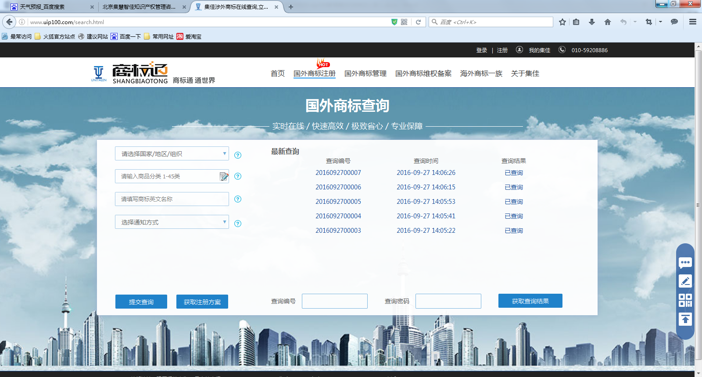Click the 获取查询结果 button
This screenshot has width=702, height=377.
point(530,301)
